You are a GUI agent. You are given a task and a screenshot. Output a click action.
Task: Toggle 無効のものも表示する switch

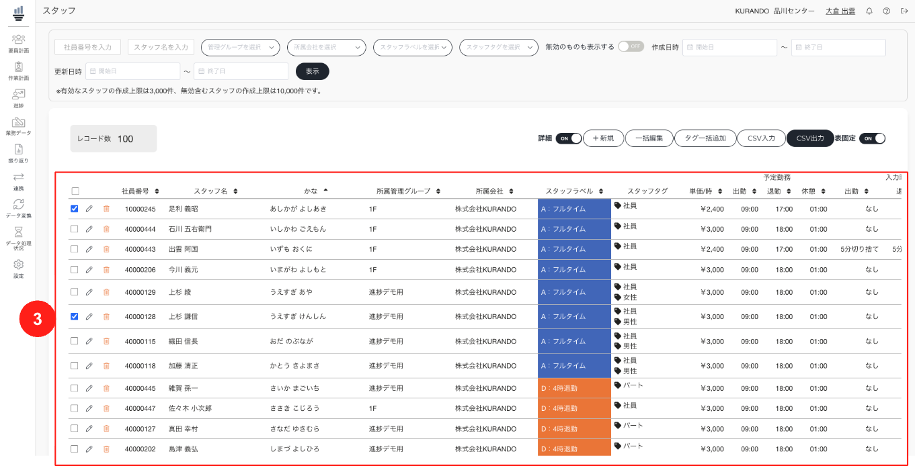(631, 46)
